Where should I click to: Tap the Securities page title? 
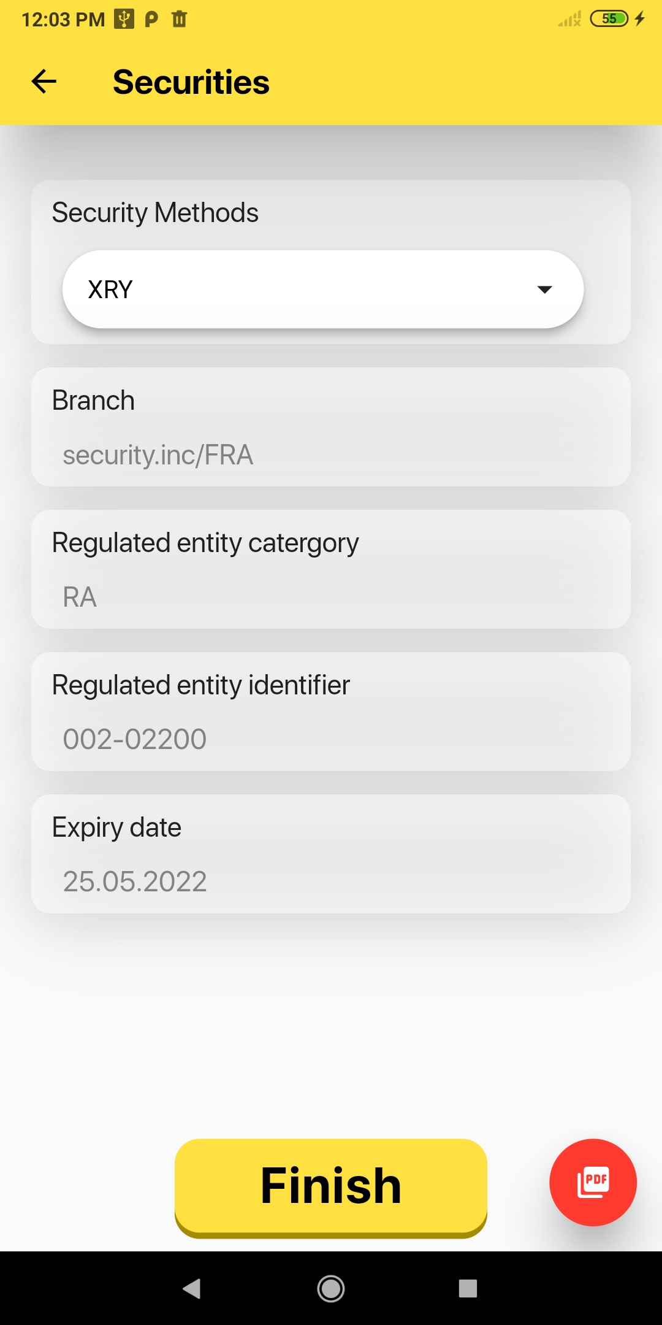191,82
